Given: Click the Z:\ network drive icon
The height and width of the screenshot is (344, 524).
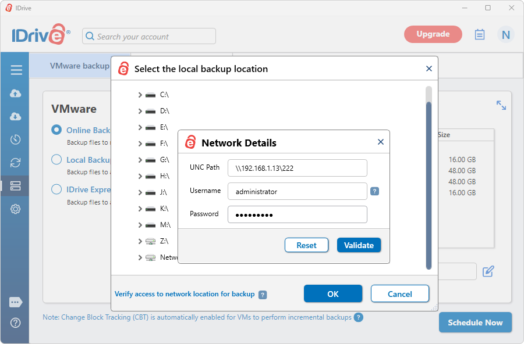Looking at the screenshot, I should click(150, 241).
